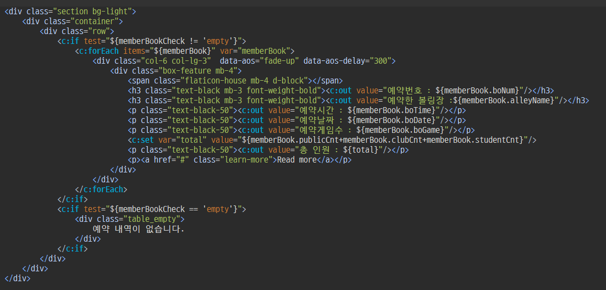This screenshot has height=290, width=606.
Task: Click the text "section bg-light" class value
Action: click(92, 11)
